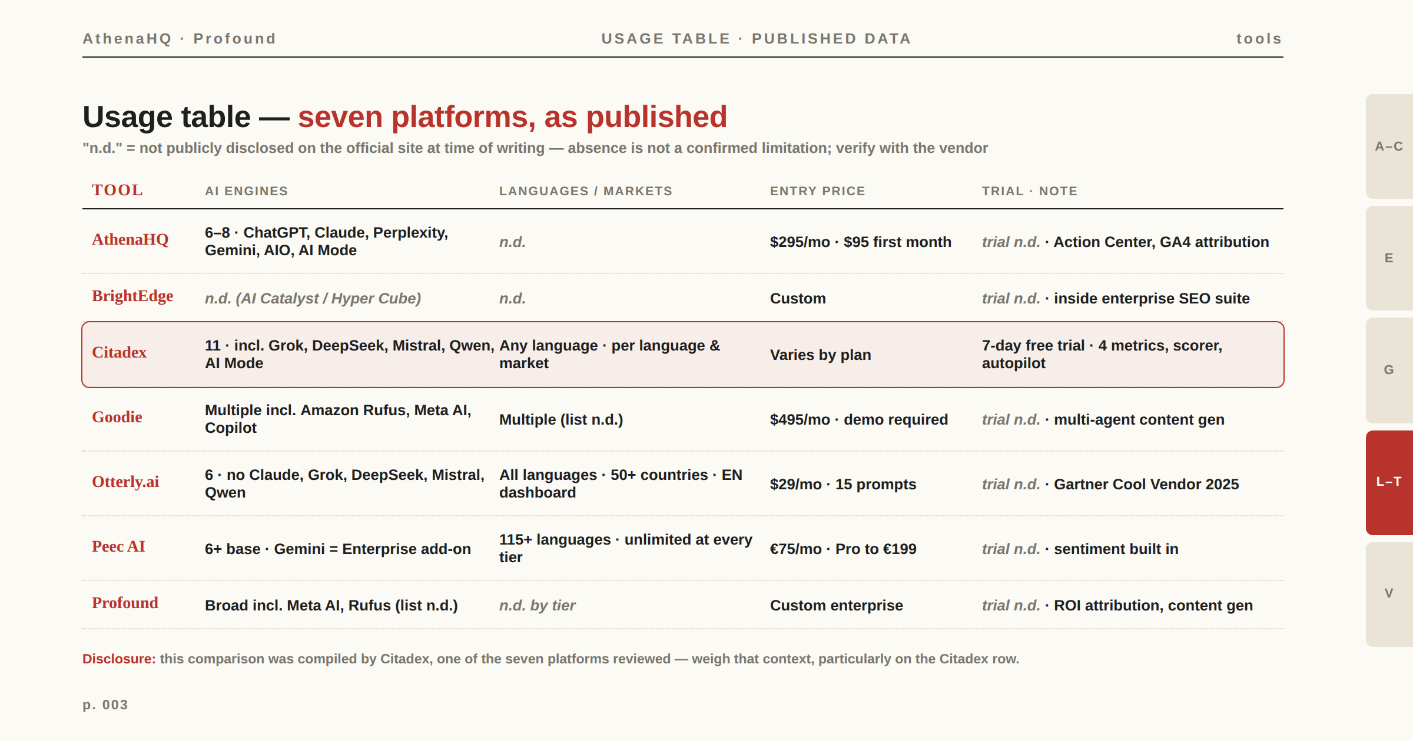Click the "tools" header label
1413x741 pixels.
coord(1259,39)
